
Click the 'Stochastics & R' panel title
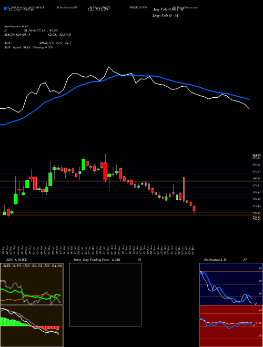pos(215,260)
